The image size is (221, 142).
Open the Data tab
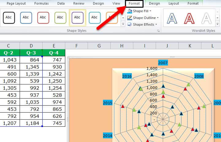pyautogui.click(x=61, y=3)
